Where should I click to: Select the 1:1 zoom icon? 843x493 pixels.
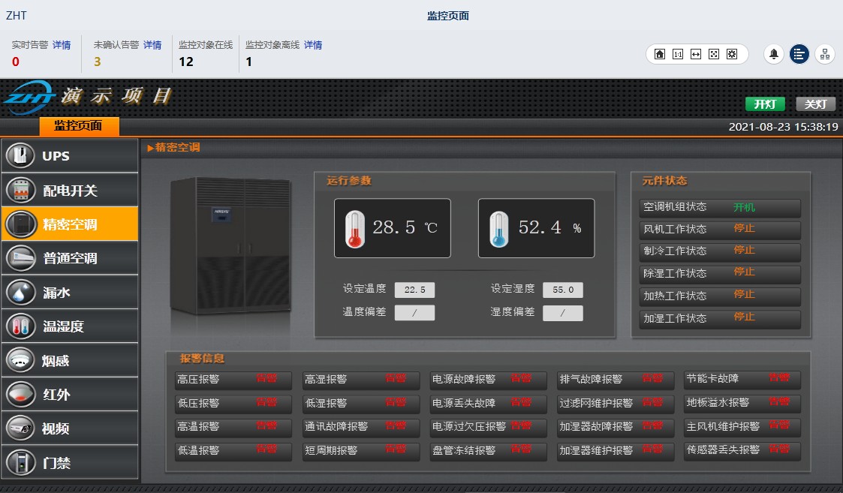click(x=679, y=54)
